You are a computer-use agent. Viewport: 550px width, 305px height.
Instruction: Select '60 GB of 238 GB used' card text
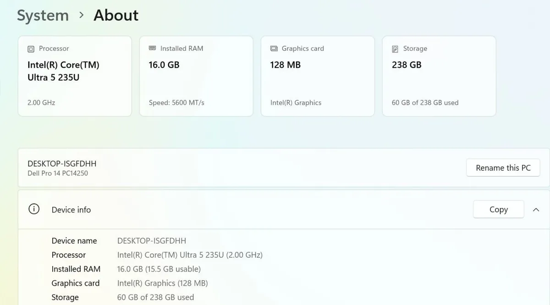pos(425,103)
